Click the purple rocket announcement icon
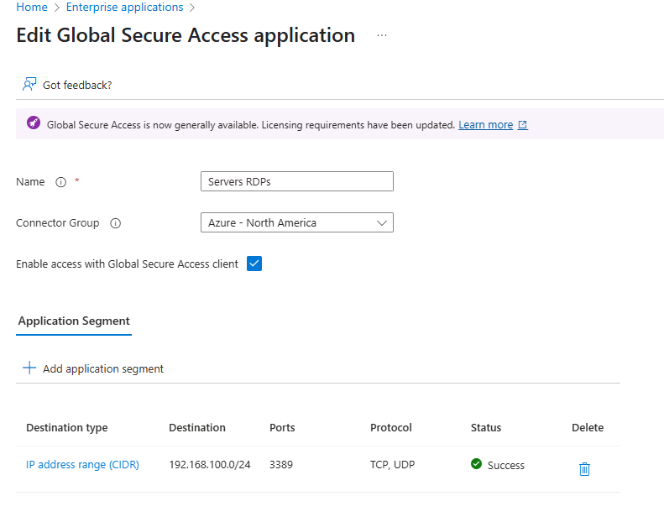This screenshot has width=664, height=522. (x=33, y=124)
